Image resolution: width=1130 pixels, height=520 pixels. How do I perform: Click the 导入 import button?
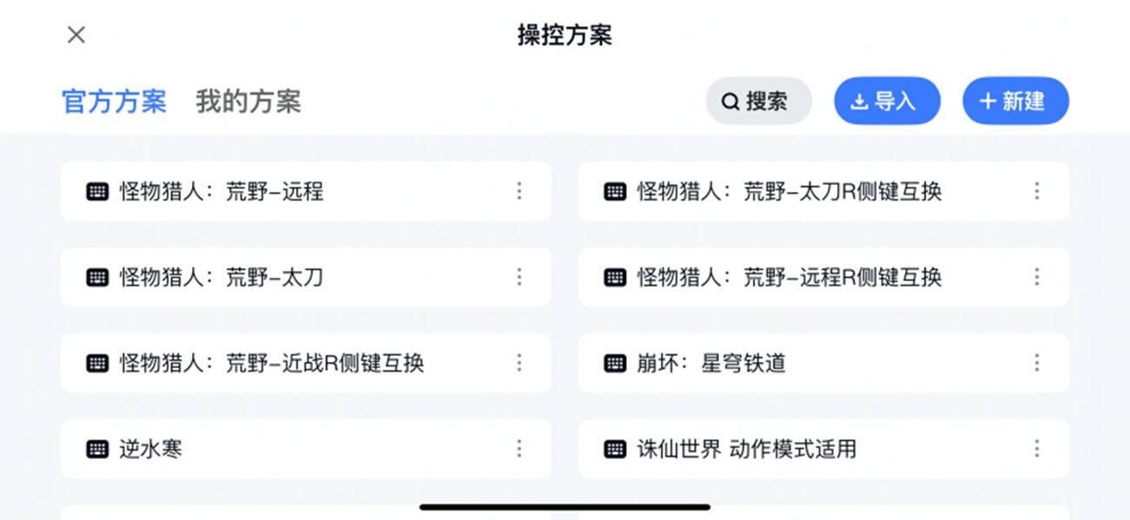(887, 102)
